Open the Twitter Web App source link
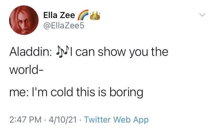The height and width of the screenshot is (130, 214). 117,120
